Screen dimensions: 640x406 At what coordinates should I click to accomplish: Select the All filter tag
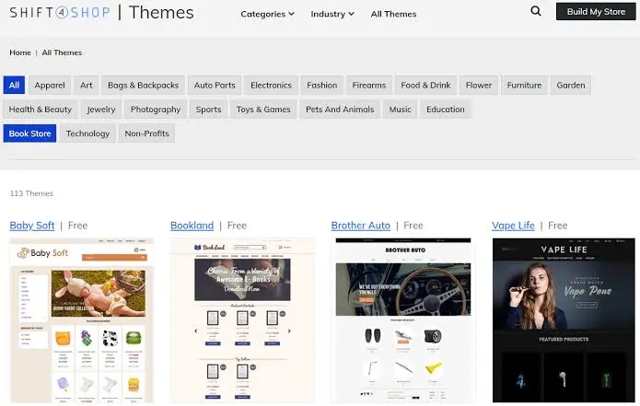click(x=15, y=86)
